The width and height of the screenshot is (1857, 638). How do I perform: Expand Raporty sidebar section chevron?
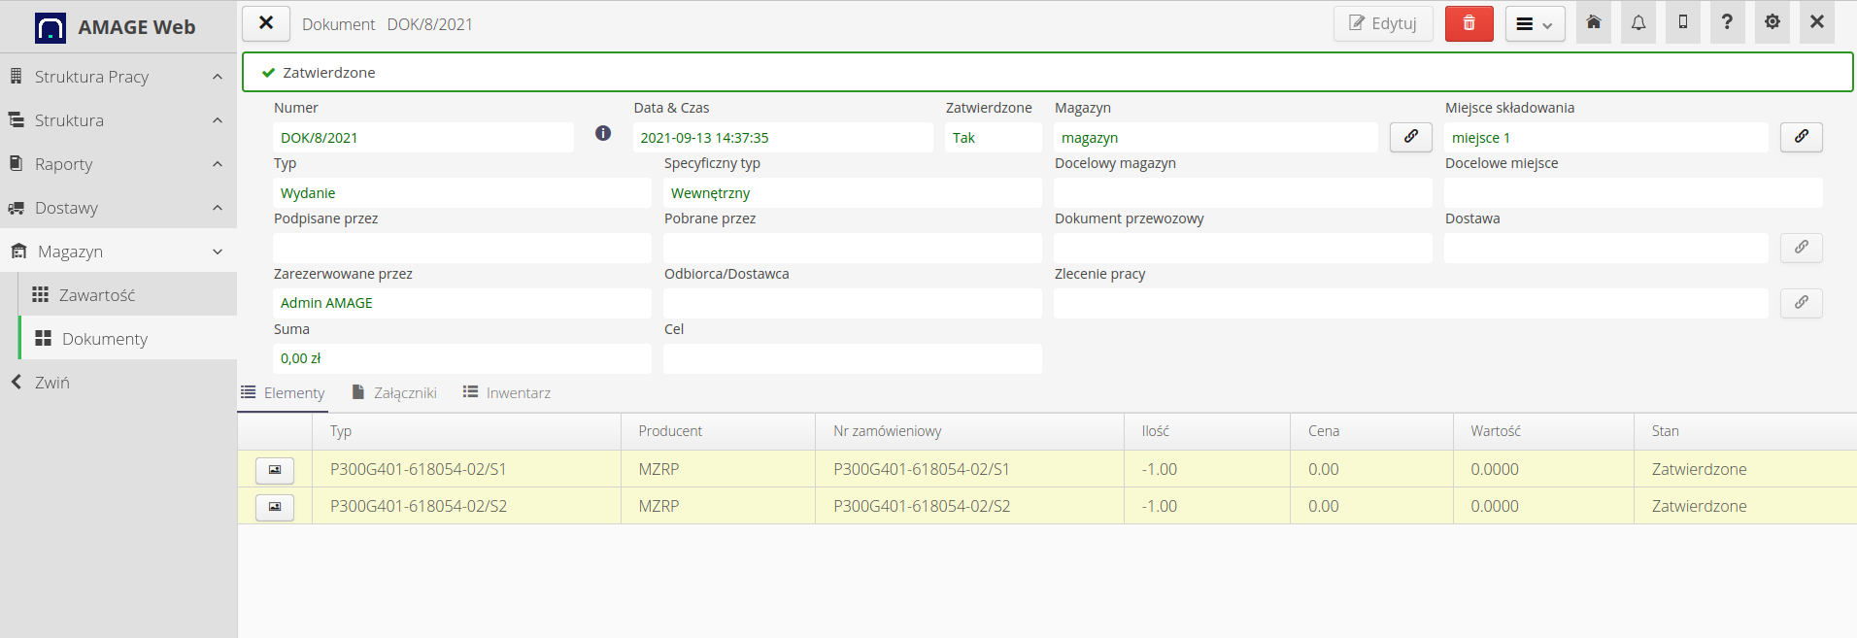(x=218, y=164)
